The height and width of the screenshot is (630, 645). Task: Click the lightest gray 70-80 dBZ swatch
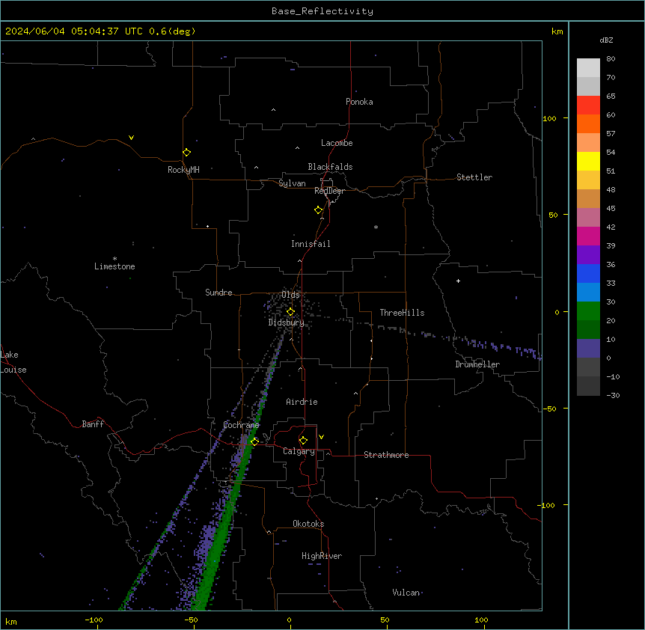[588, 68]
